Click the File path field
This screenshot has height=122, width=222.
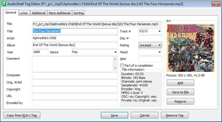point(97,24)
